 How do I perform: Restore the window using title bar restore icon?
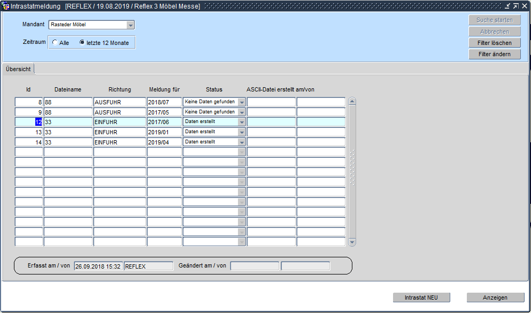click(x=515, y=6)
